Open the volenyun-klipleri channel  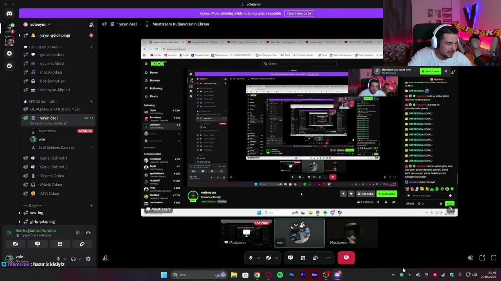pos(57,90)
